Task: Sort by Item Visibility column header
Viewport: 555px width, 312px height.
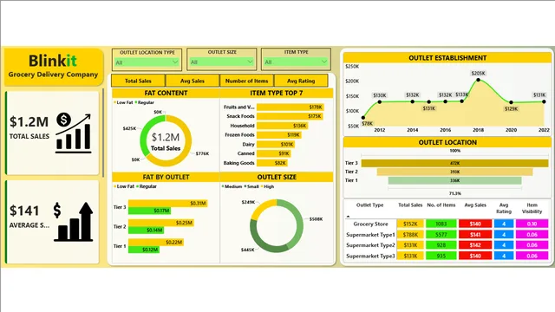Action: pos(532,208)
